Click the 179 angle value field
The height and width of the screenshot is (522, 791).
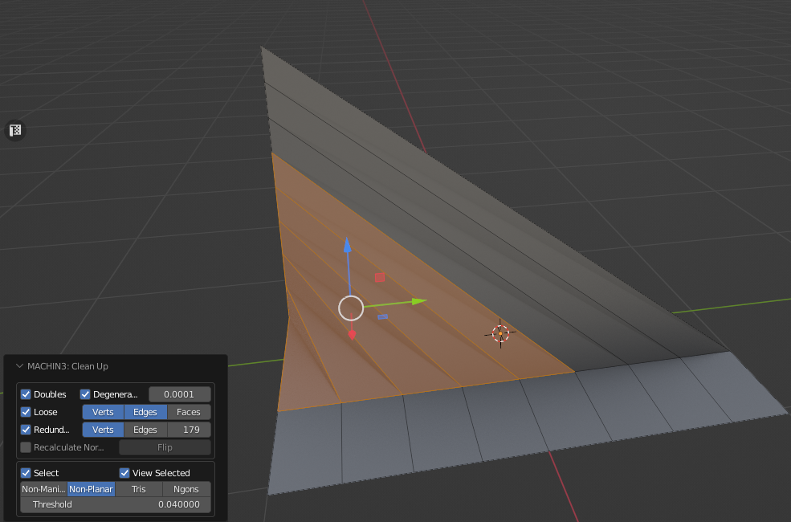point(189,430)
